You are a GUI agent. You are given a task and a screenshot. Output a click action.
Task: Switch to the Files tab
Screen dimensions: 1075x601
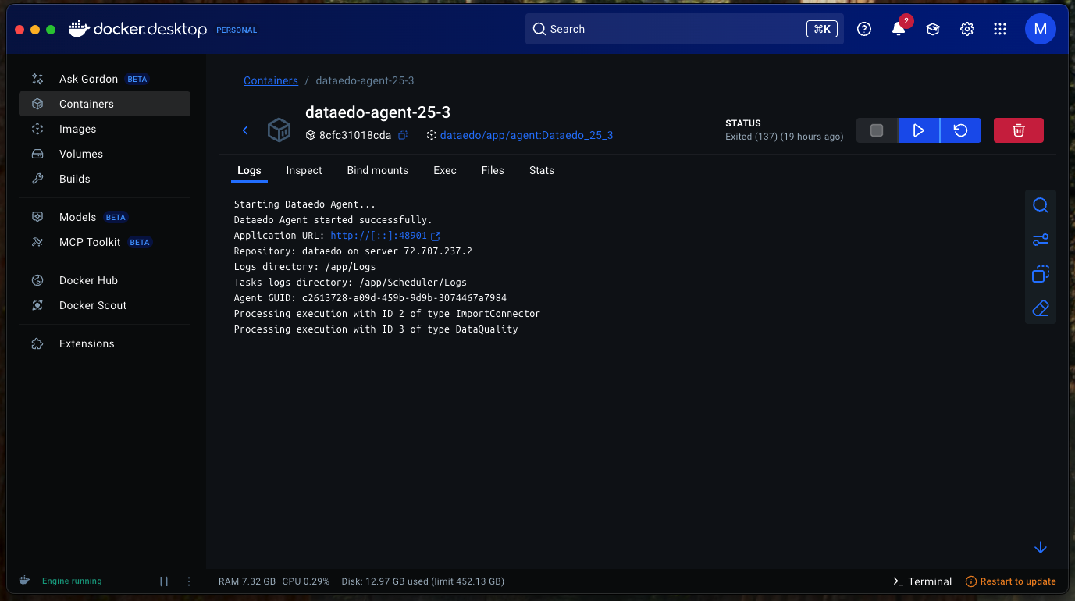pyautogui.click(x=493, y=170)
